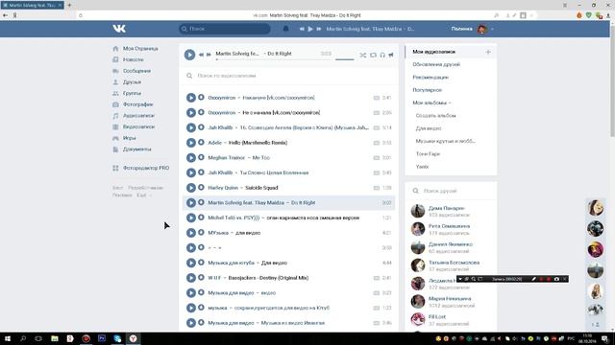Viewport: 615px width, 345px height.
Task: Click the camera icon on recording toolbar
Action: [556, 279]
